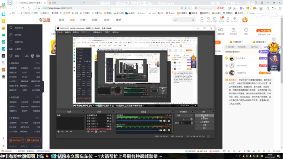Open 历史 history icon in Douyu header
Image resolution: width=283 pixels, height=159 pixels.
pyautogui.click(x=202, y=19)
